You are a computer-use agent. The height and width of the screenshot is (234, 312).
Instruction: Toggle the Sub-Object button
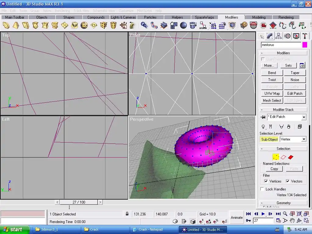[x=269, y=139]
